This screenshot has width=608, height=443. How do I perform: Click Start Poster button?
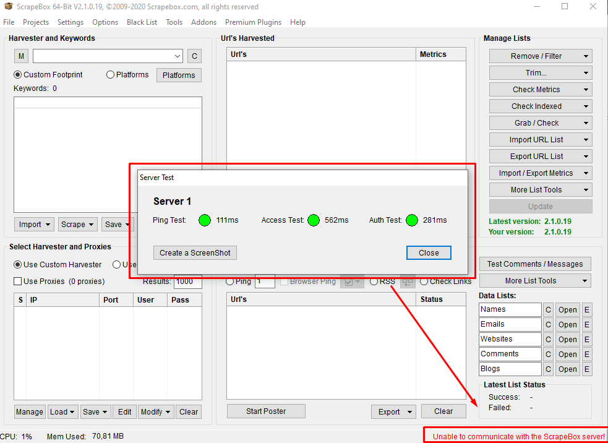coord(266,411)
